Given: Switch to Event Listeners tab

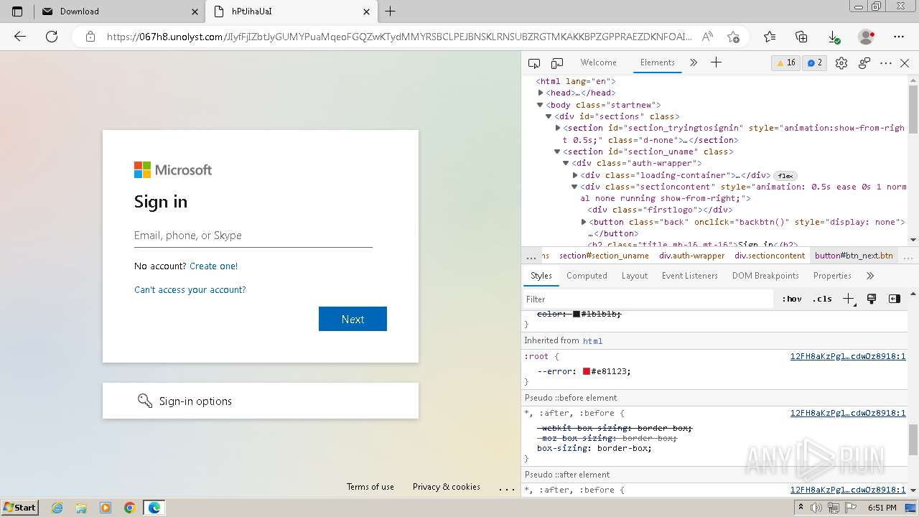Looking at the screenshot, I should 689,276.
